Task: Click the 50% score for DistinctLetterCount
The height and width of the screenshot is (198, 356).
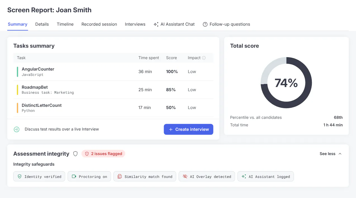Action: click(171, 108)
